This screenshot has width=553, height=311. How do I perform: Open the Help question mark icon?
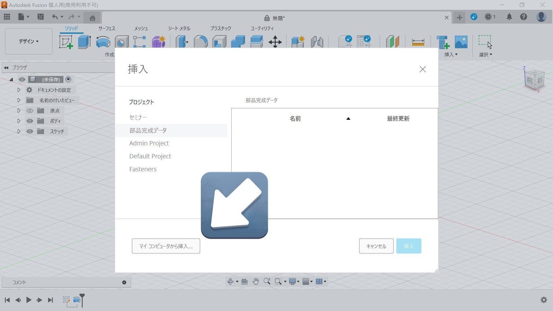point(524,17)
